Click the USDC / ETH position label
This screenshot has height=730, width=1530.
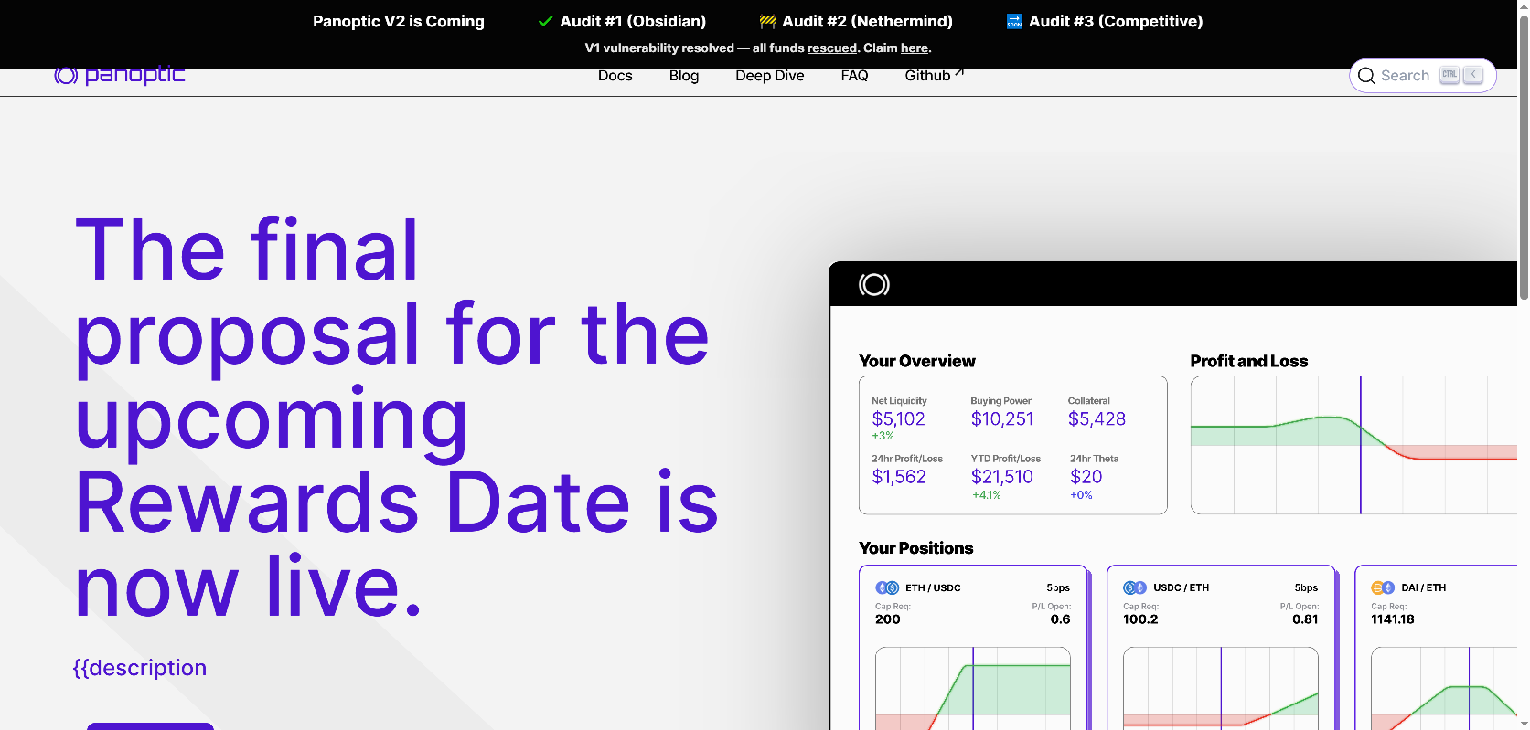pyautogui.click(x=1182, y=587)
